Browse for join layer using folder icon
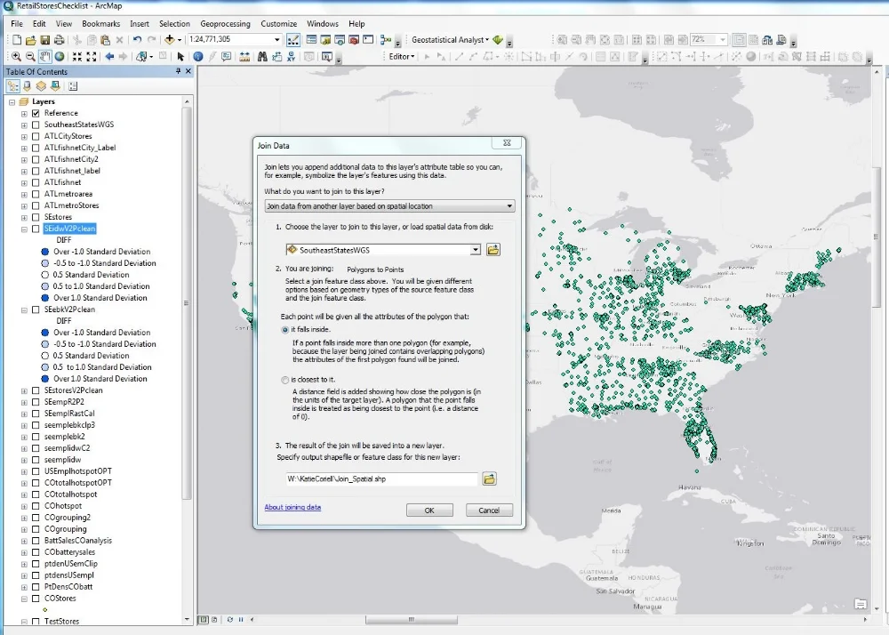The width and height of the screenshot is (889, 635). pyautogui.click(x=493, y=249)
